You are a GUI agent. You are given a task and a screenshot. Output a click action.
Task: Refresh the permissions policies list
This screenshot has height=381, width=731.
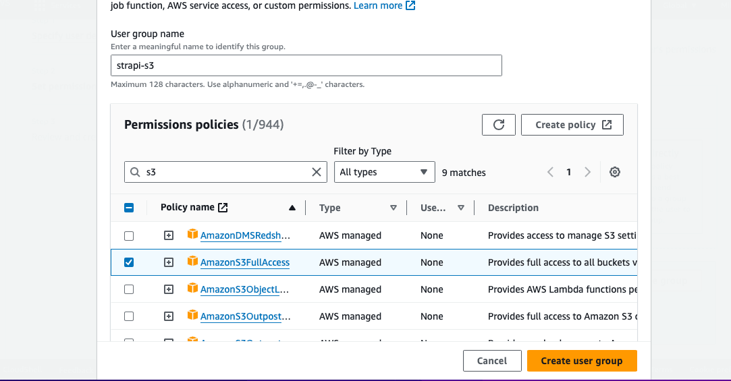(499, 125)
